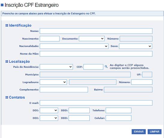Click the Identificação section grid icon

coord(7,25)
